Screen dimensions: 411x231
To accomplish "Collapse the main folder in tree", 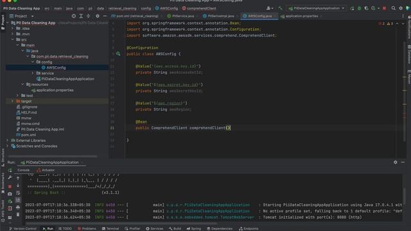I will coord(17,46).
